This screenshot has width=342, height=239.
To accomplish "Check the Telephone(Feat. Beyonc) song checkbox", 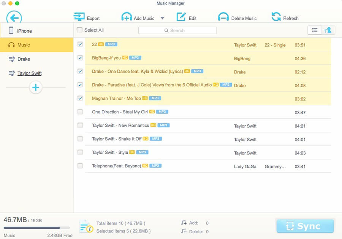I will [x=80, y=166].
